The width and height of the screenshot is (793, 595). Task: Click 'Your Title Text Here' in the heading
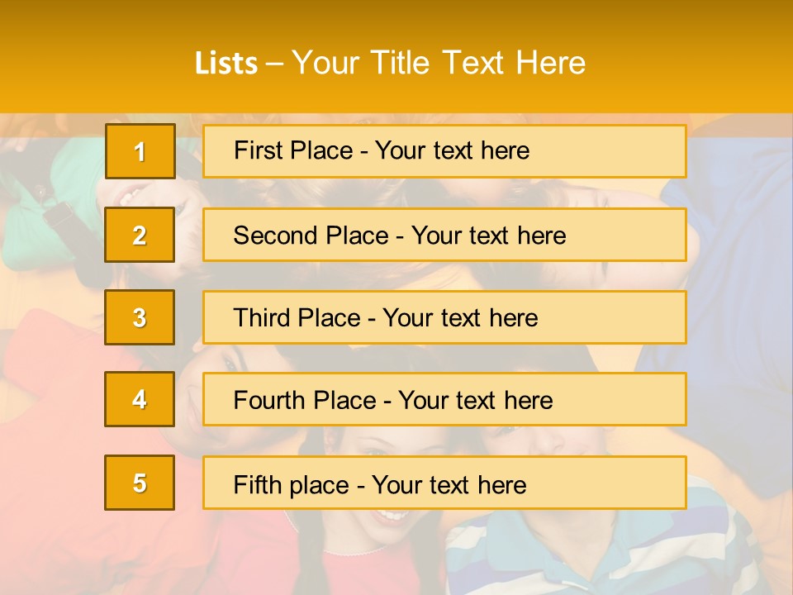coord(439,63)
